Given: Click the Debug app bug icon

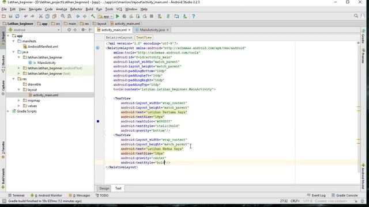Looking at the screenshot, I should [125, 16].
